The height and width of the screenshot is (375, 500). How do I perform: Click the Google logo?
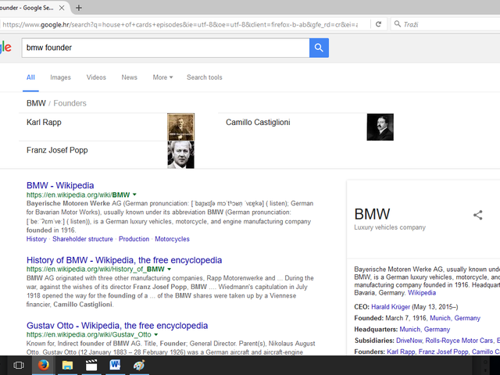5,48
